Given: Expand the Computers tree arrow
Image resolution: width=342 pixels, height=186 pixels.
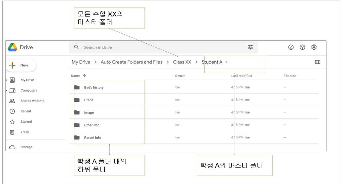Looking at the screenshot, I should point(7,90).
